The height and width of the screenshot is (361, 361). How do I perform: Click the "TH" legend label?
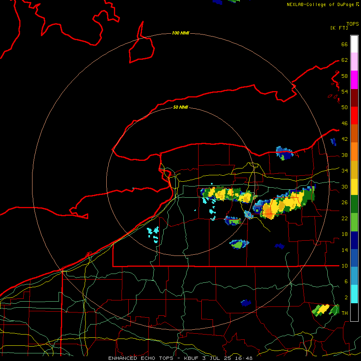click(x=345, y=313)
